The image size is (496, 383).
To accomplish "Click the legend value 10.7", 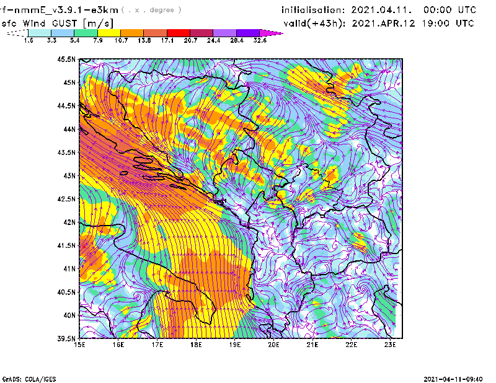I will coord(121,40).
